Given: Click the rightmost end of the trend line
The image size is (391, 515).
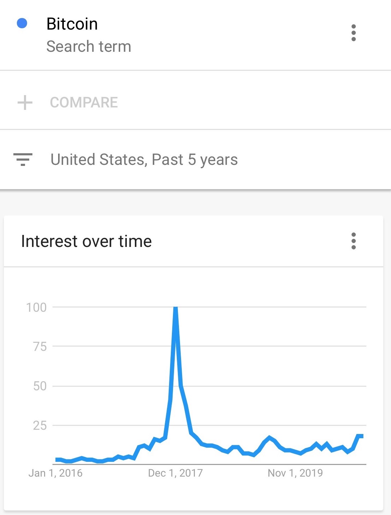Looking at the screenshot, I should (362, 436).
